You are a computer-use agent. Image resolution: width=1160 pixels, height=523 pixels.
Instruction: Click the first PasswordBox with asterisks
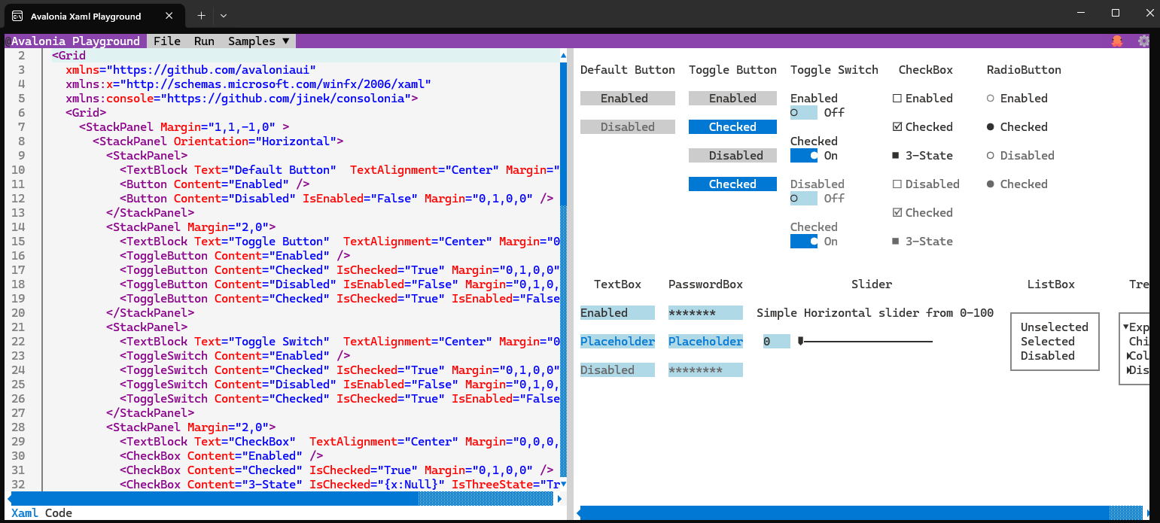[705, 313]
